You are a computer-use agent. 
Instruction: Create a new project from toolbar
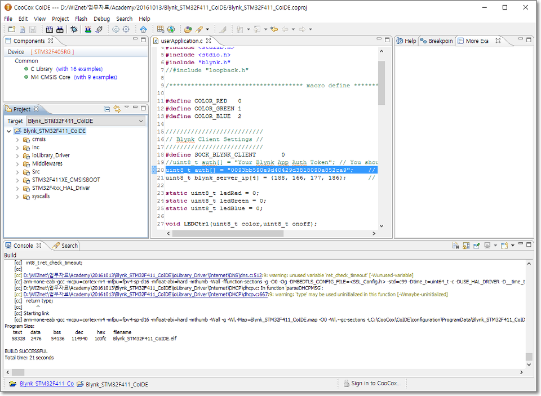(12, 29)
